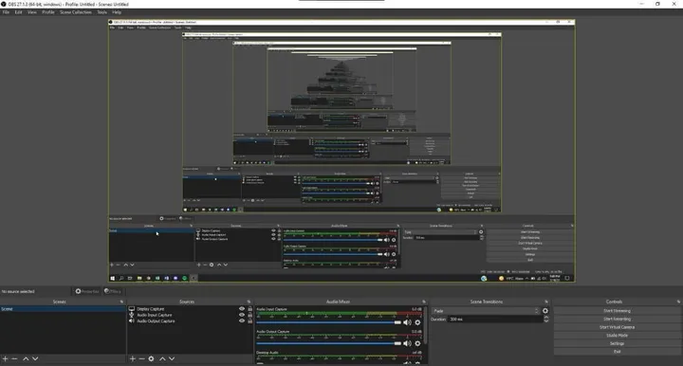This screenshot has height=366, width=683.
Task: Hide the Display Capture source using its eye
Action: [242, 309]
